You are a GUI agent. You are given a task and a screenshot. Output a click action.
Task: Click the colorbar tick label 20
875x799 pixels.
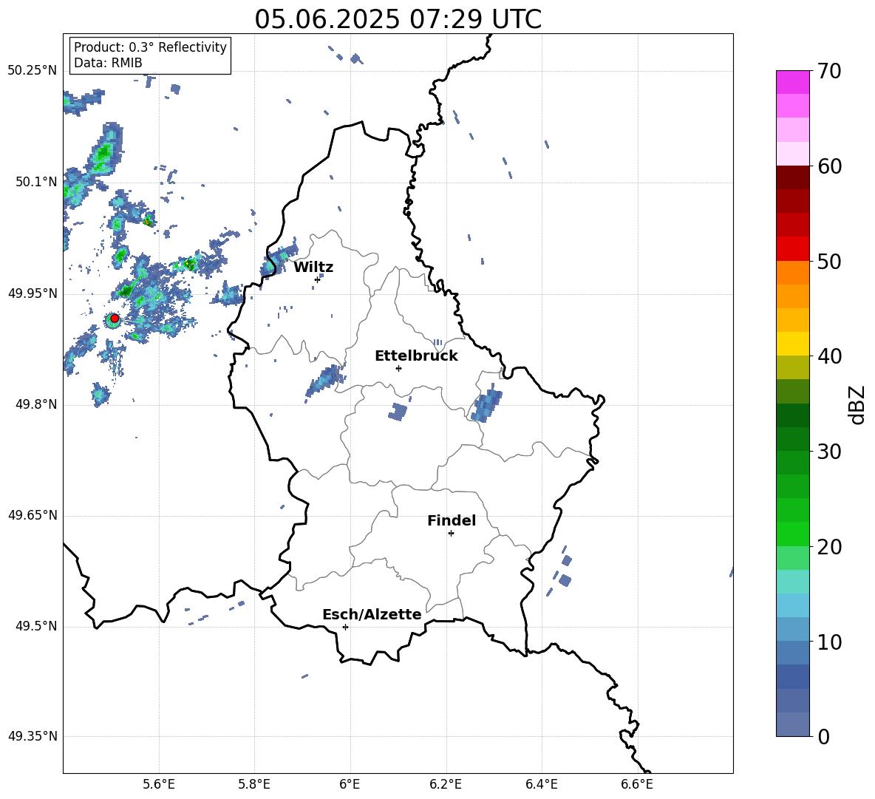(x=829, y=547)
